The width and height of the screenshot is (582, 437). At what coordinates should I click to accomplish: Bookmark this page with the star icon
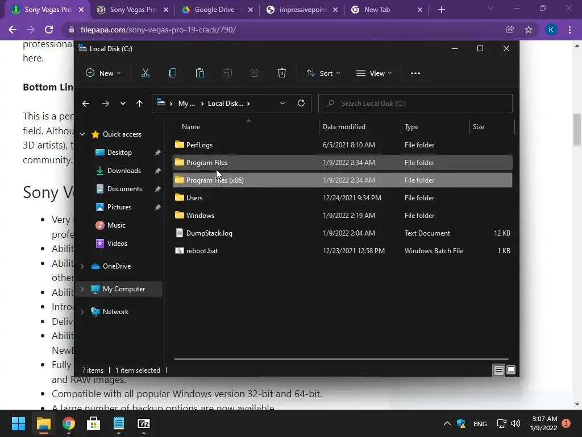point(529,30)
